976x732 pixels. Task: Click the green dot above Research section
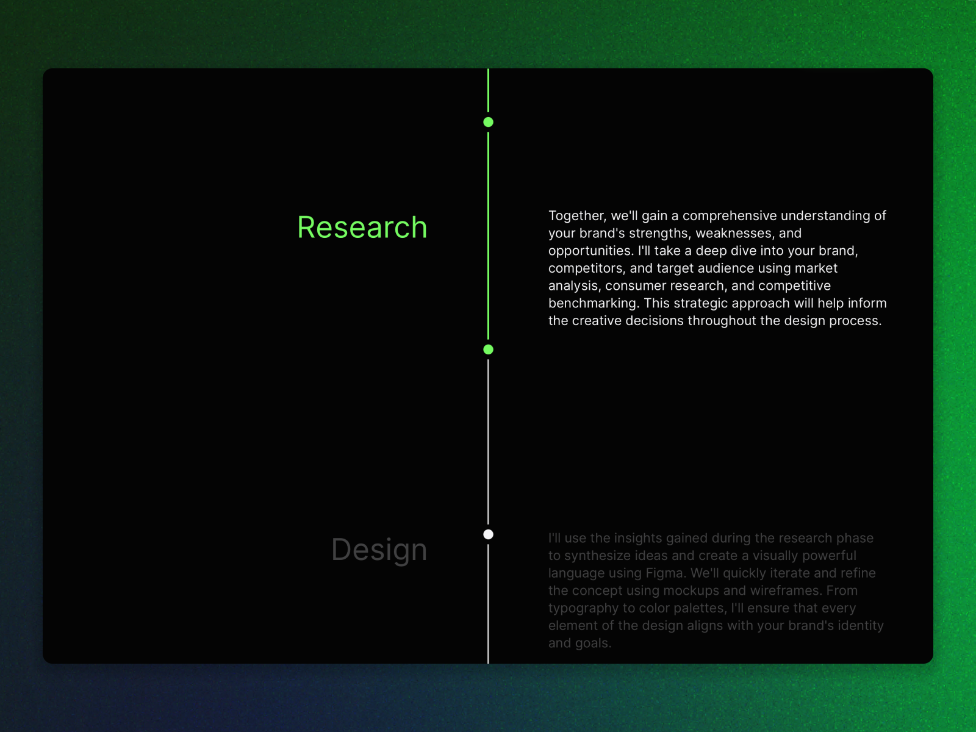[x=488, y=121]
